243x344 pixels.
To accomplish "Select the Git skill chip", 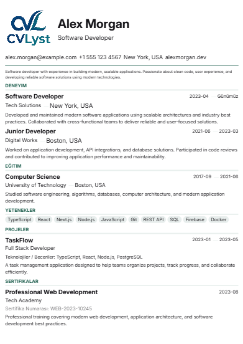I will [134, 219].
